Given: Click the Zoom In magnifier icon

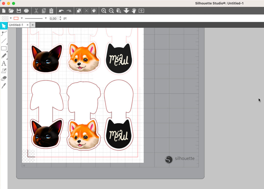Looking at the screenshot, I should point(104,11).
